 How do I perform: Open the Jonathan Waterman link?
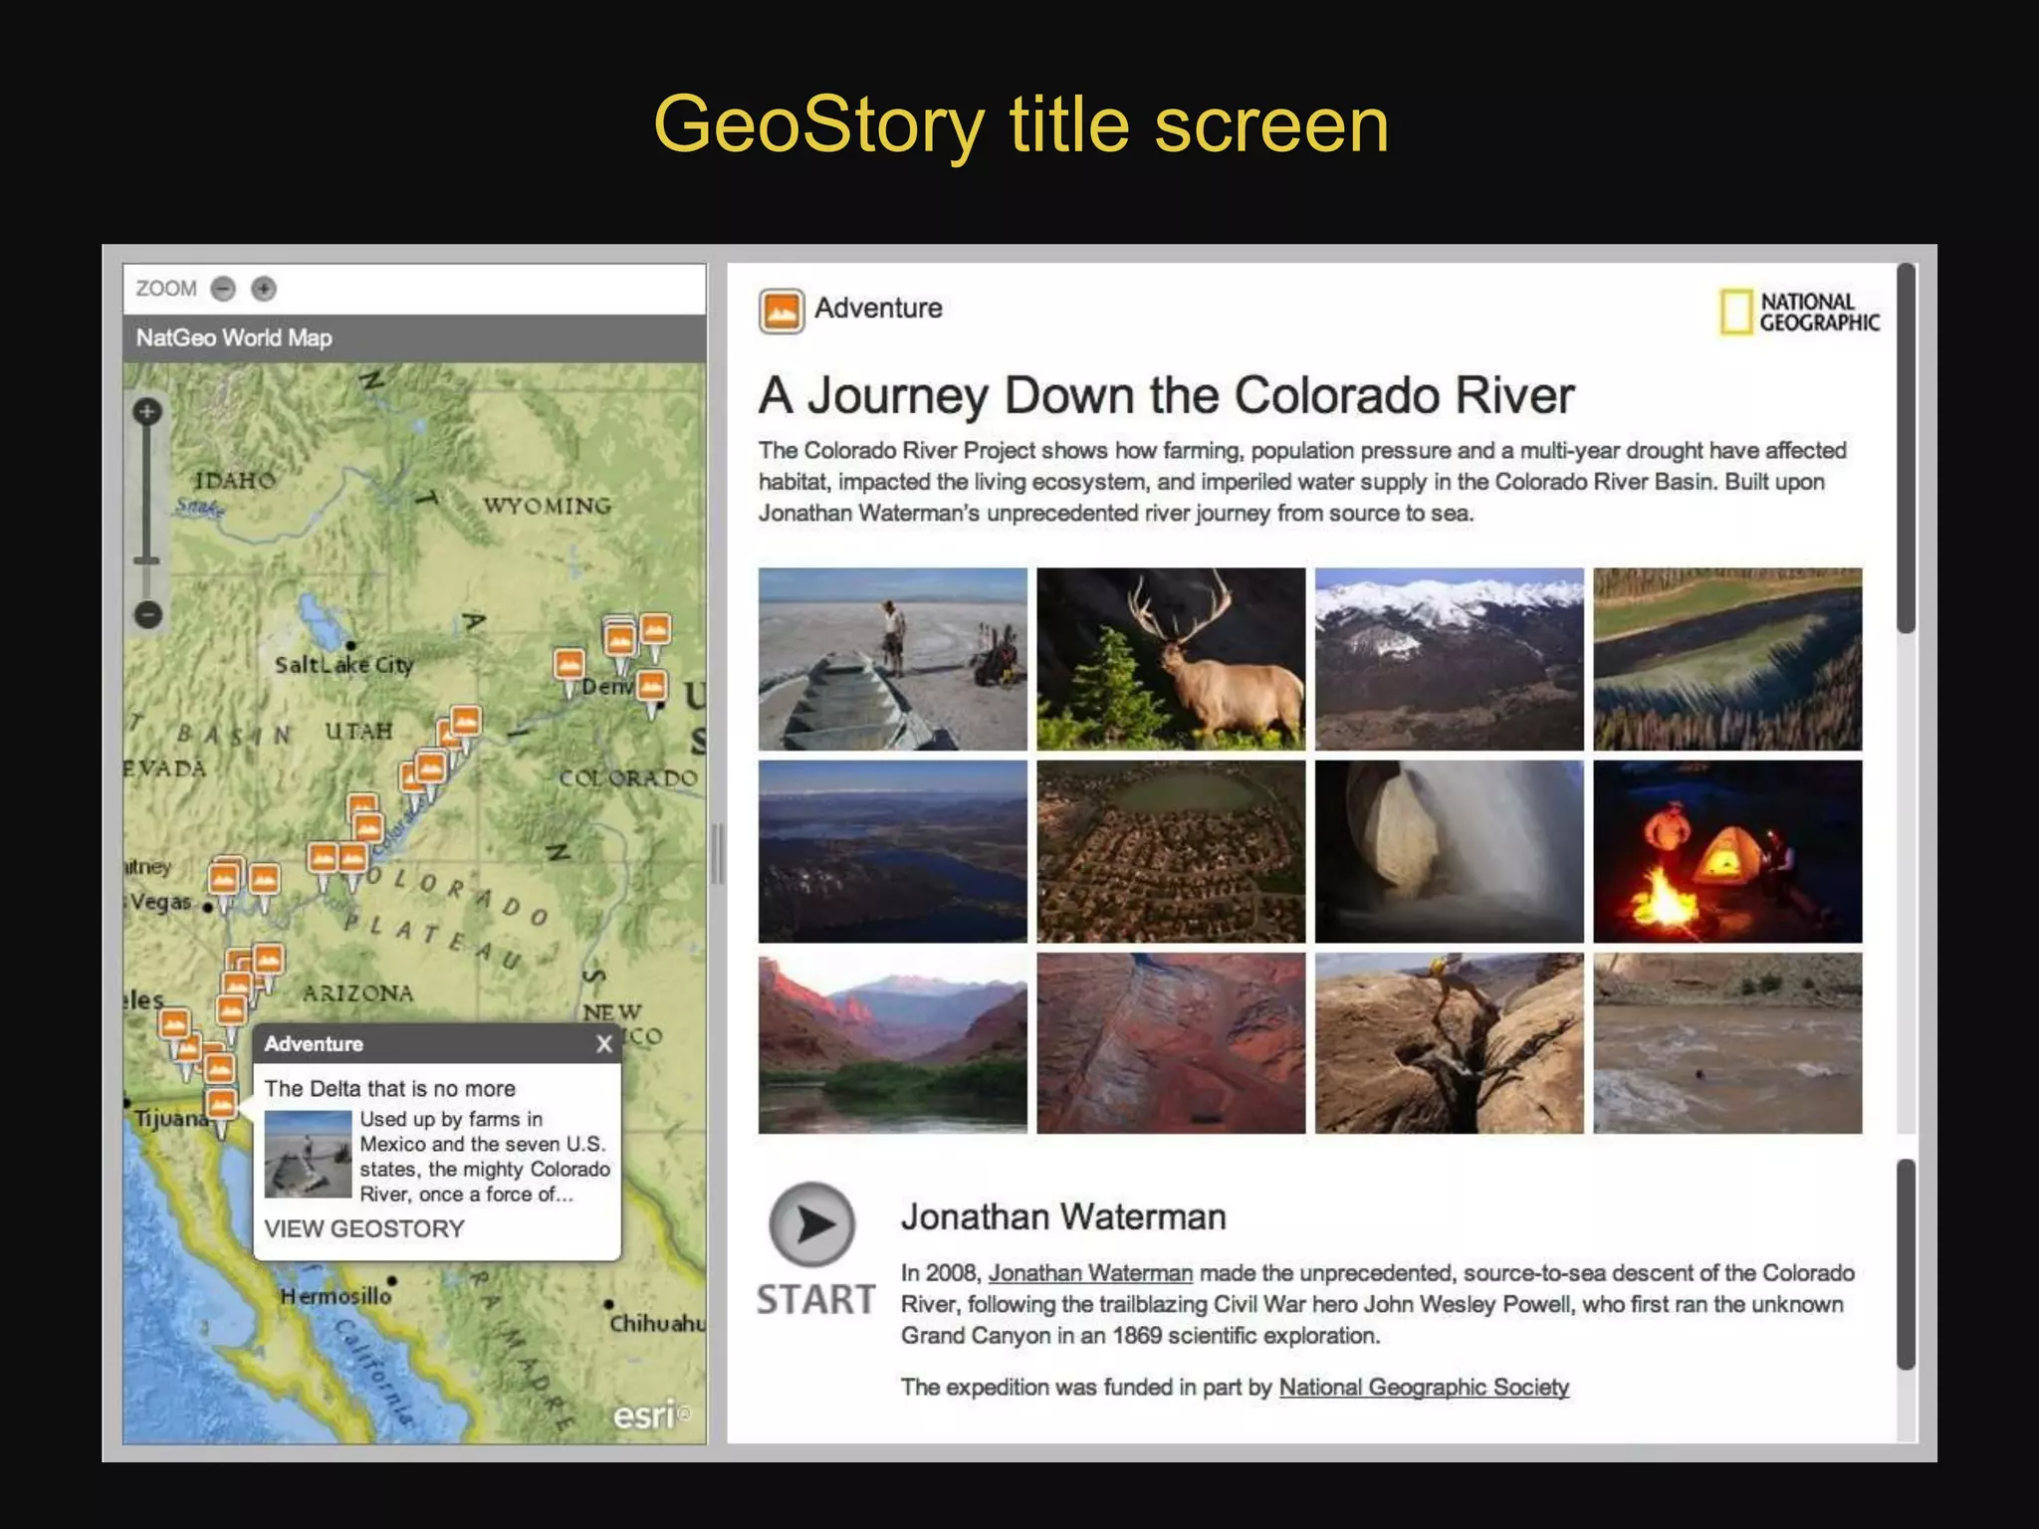[1090, 1273]
